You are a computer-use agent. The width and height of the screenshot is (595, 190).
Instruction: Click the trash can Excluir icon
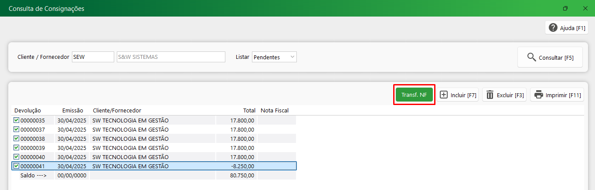[490, 95]
